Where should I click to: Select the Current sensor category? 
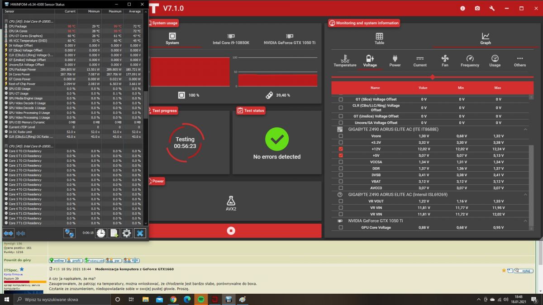tap(420, 61)
